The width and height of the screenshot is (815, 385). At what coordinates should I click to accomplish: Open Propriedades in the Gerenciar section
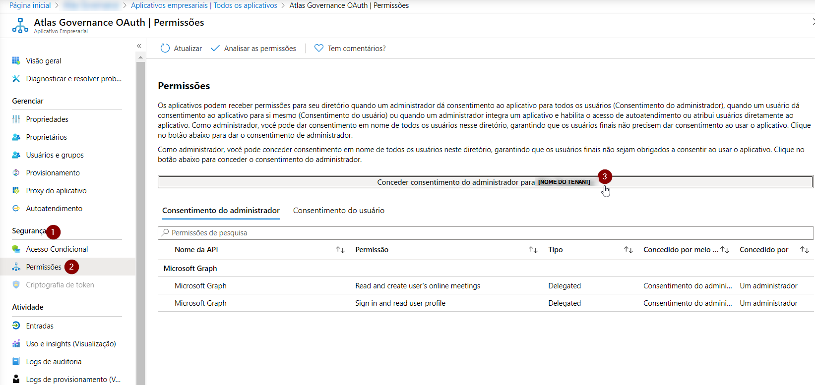47,119
